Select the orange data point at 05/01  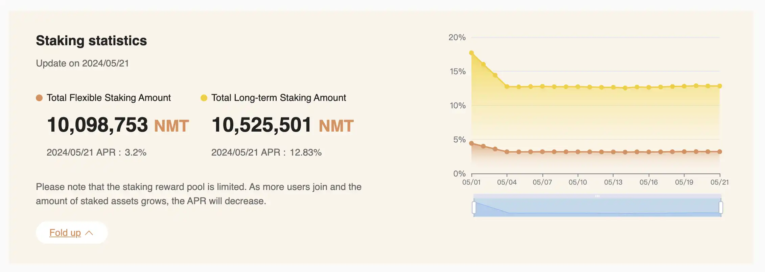(x=471, y=143)
